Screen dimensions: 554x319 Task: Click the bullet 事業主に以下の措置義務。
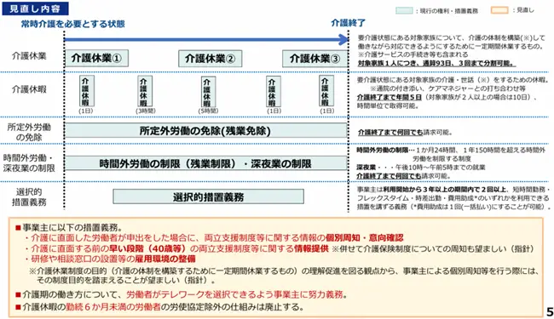[69, 227]
